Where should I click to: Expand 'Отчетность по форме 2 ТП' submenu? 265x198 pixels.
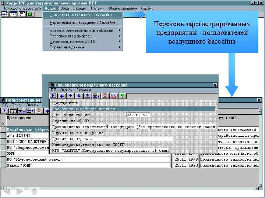point(82,41)
